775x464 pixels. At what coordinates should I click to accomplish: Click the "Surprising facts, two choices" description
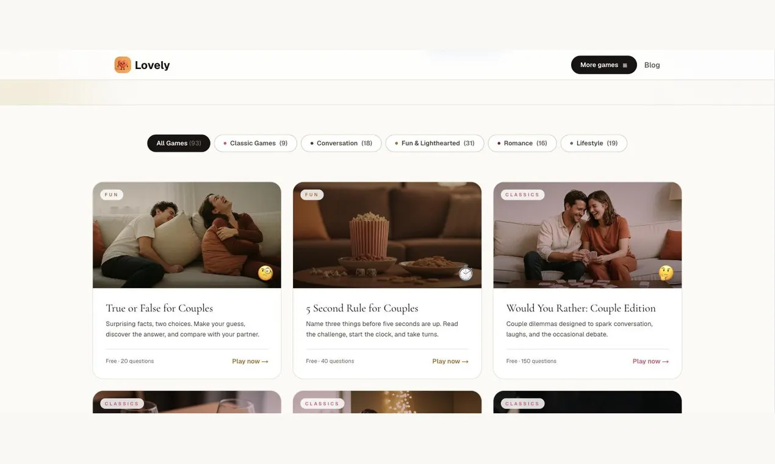182,329
